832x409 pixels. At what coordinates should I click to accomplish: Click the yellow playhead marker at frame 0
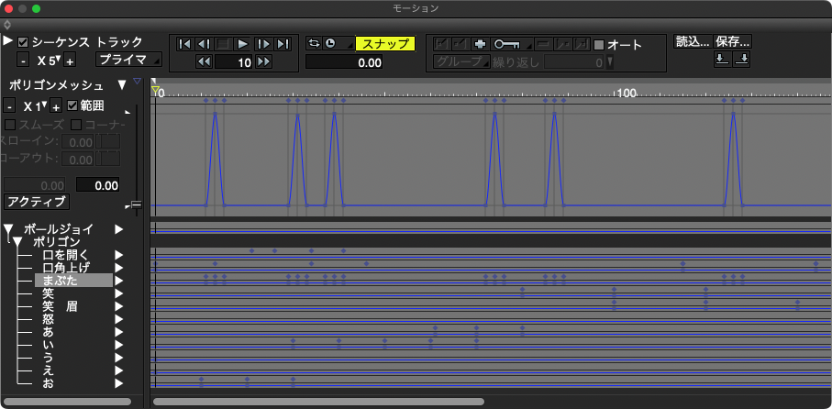(x=155, y=90)
